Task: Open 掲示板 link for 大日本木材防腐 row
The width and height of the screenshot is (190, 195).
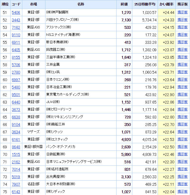Action: [x=183, y=184]
